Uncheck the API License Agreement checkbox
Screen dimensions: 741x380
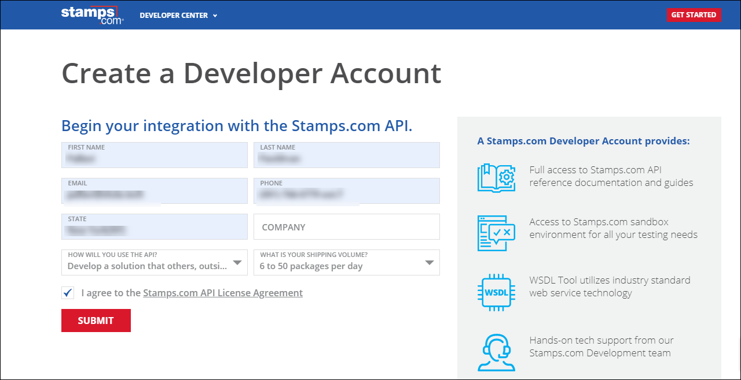[x=68, y=293]
